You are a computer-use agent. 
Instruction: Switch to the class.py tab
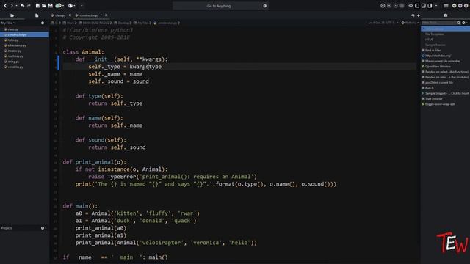tap(60, 15)
